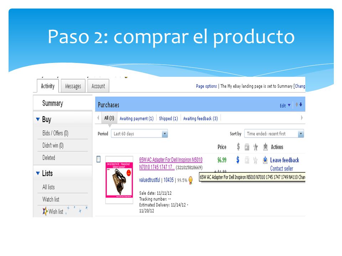Tick the checkbox for the AC Adapter item
The image size is (342, 256).
[x=99, y=159]
